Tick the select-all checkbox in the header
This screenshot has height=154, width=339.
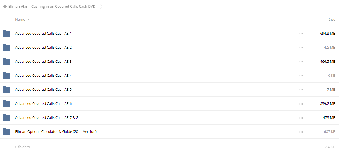pyautogui.click(x=7, y=20)
